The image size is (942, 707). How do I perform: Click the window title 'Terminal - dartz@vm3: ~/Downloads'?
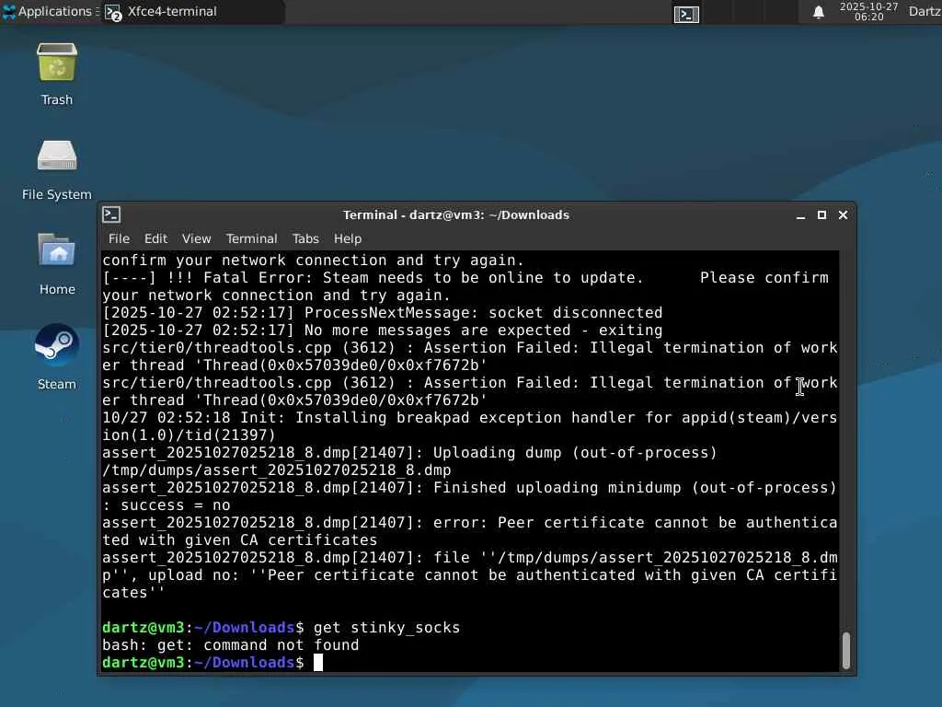[456, 214]
